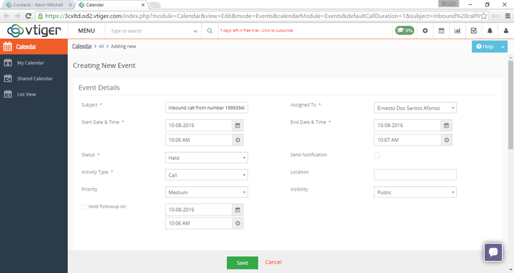Open Visibility dropdown showing Public
The height and width of the screenshot is (273, 514).
tap(415, 192)
